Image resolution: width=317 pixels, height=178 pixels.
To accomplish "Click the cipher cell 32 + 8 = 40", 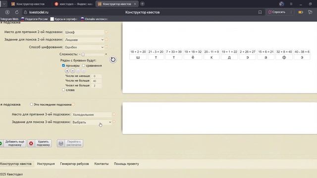I will tap(284, 52).
